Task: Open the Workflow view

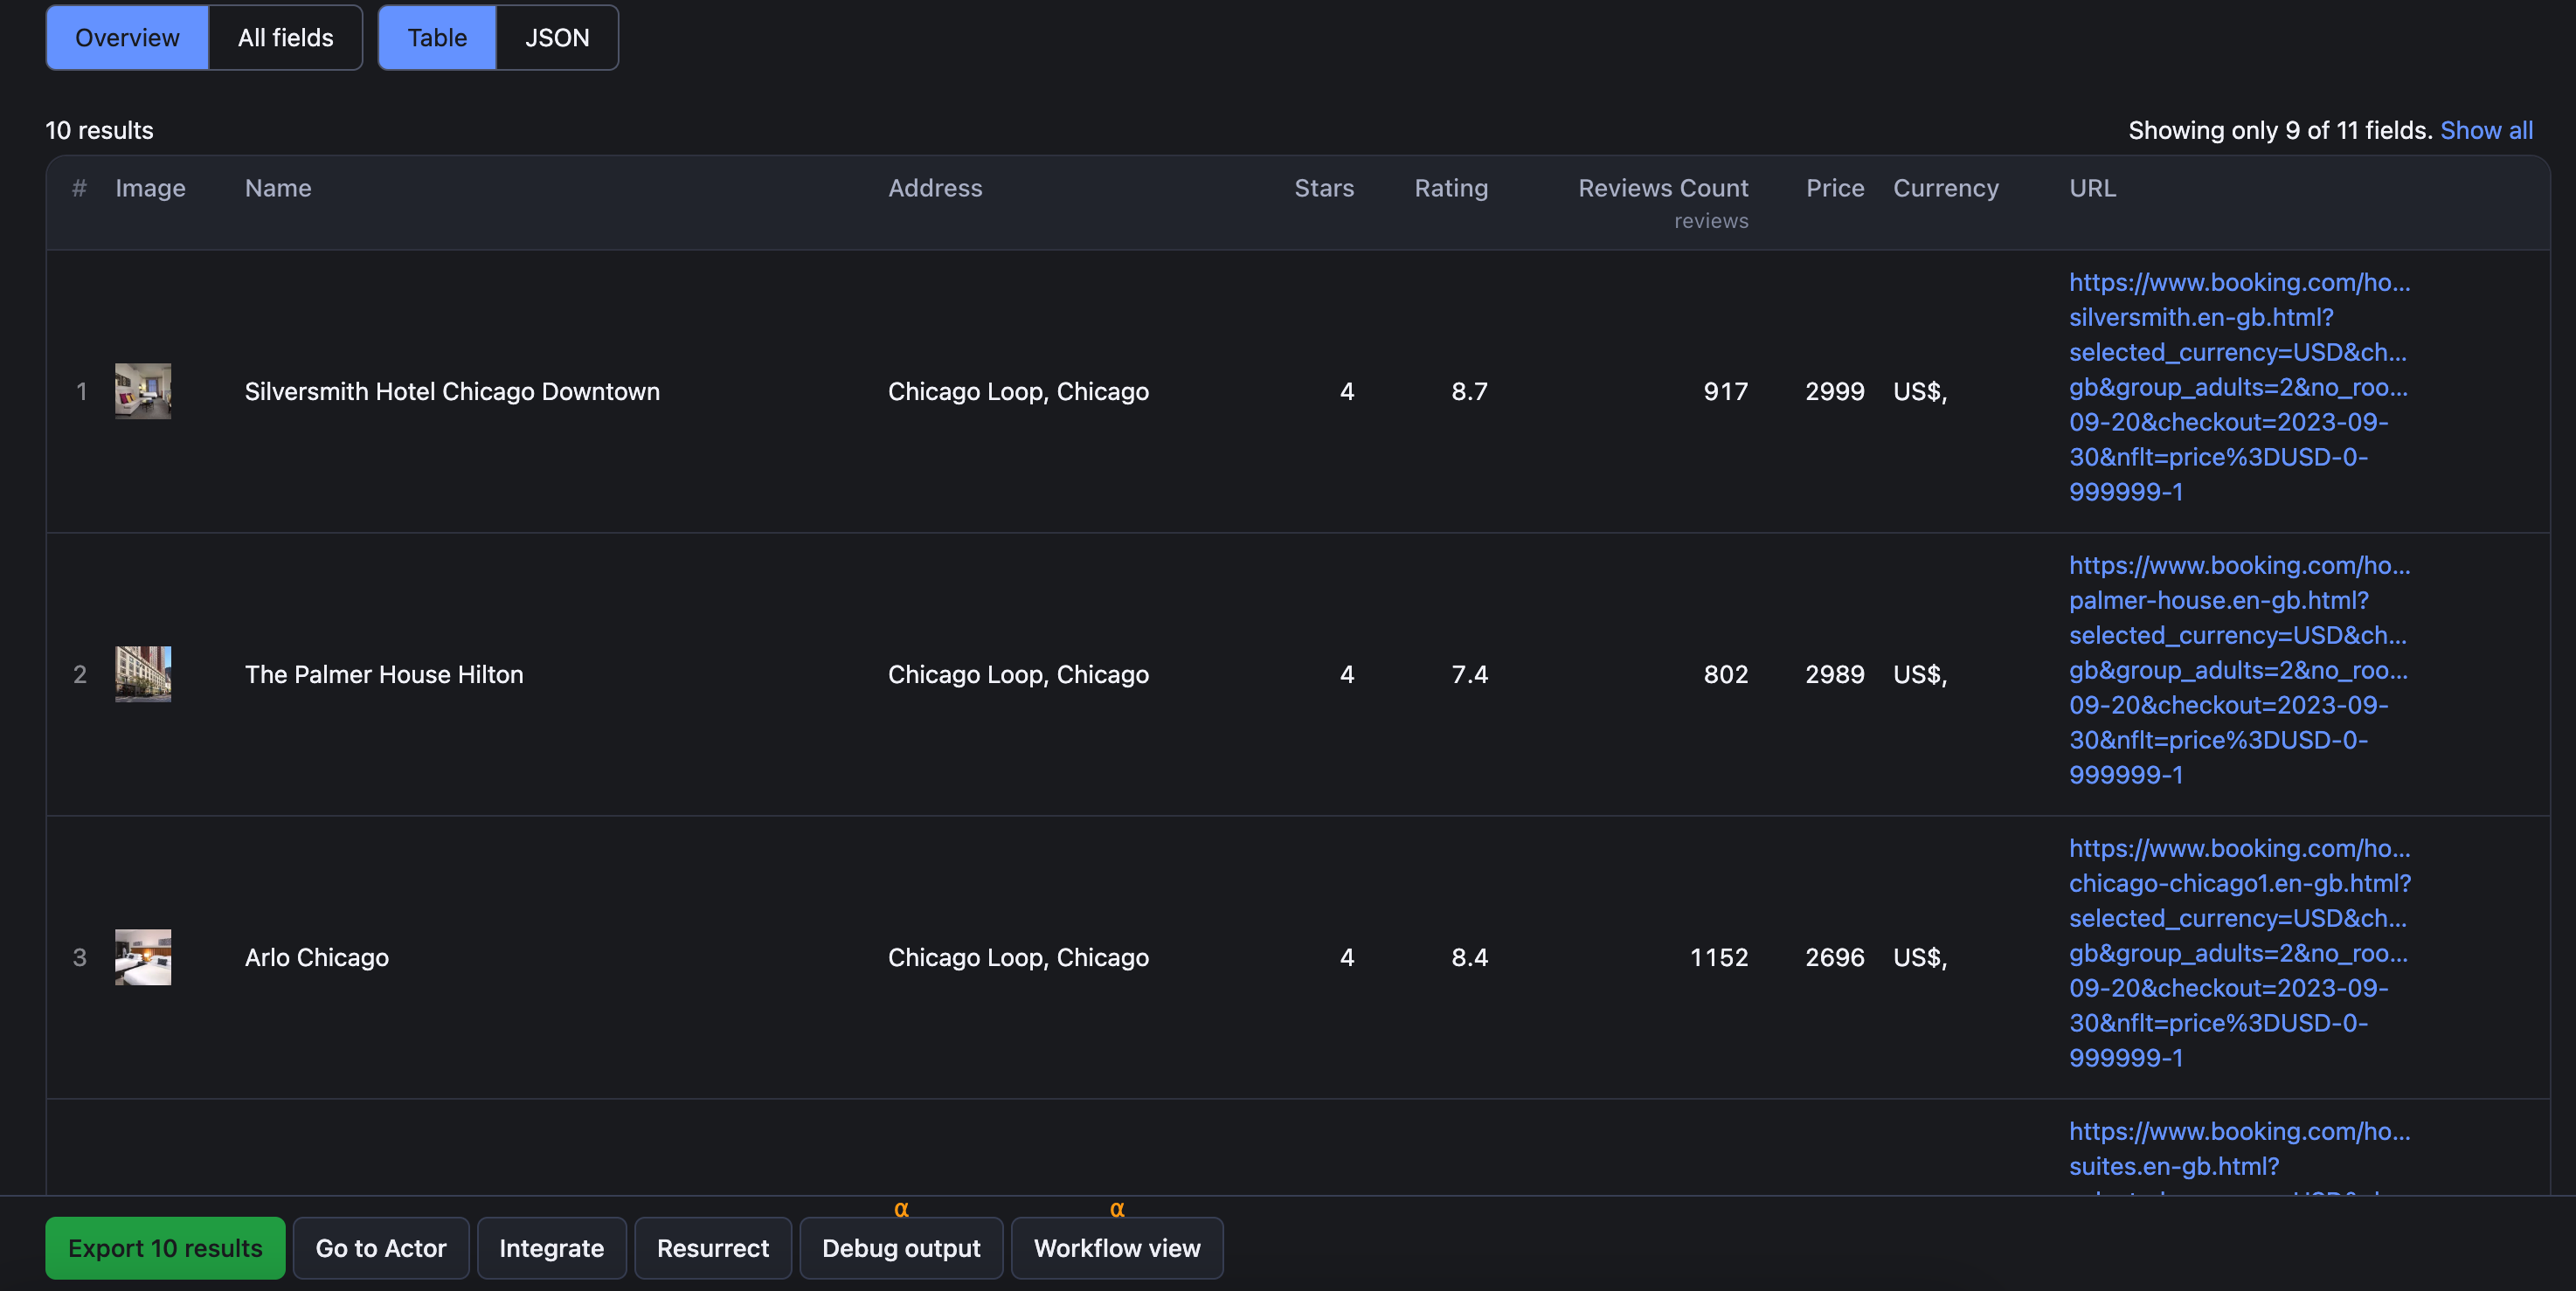Action: click(x=1117, y=1248)
